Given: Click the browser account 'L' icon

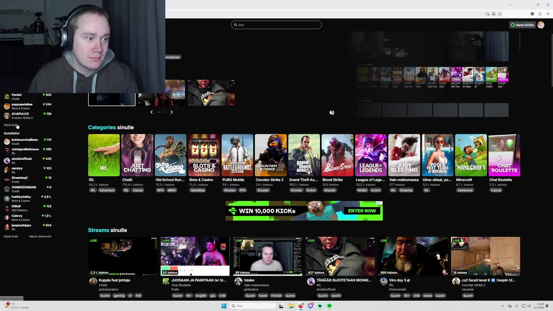Looking at the screenshot, I should tap(532, 14).
